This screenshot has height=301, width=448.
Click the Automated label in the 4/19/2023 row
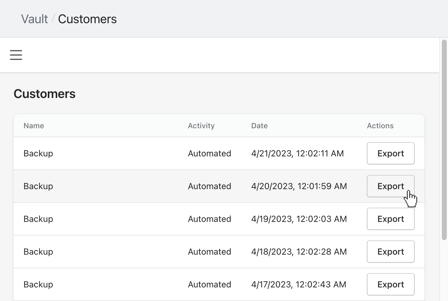[x=209, y=219]
